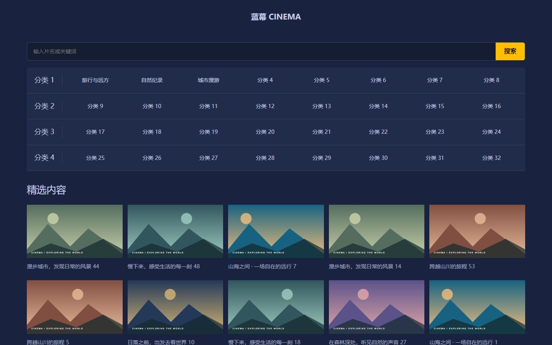
Task: Click title text 慢下来，感受生活的每一刻 48
Action: click(x=164, y=266)
